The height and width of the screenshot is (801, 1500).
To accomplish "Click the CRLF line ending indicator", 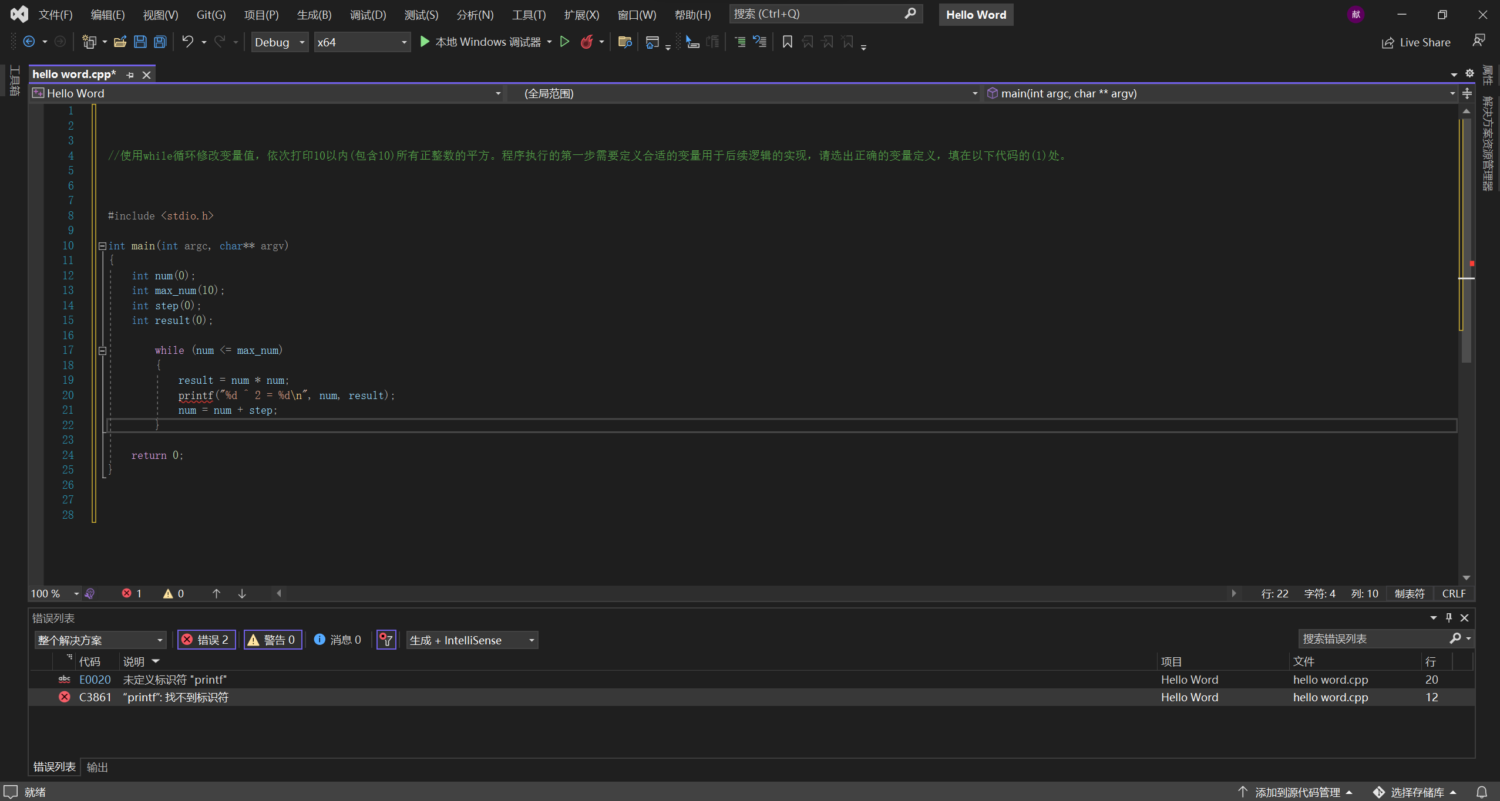I will point(1454,594).
